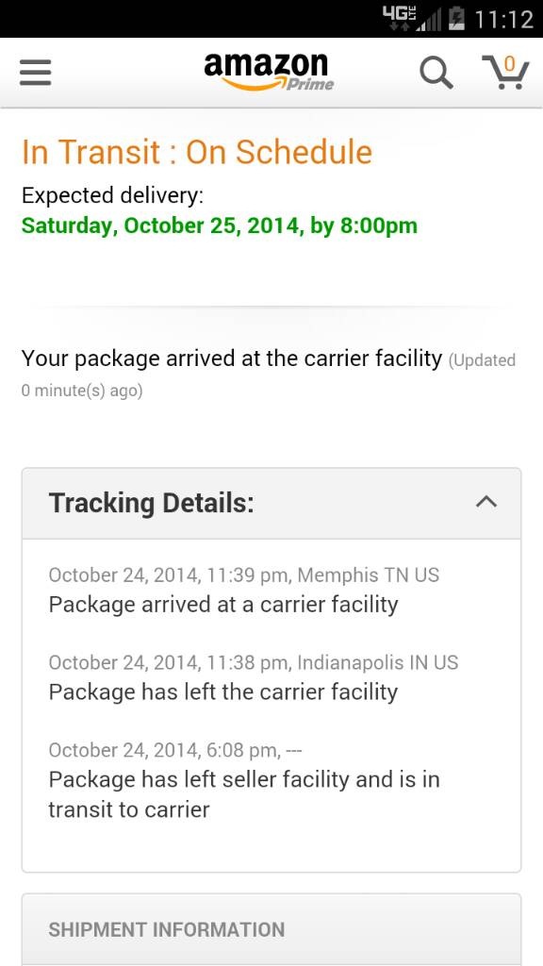The height and width of the screenshot is (966, 543).
Task: Tap the signal strength bars icon
Action: click(x=428, y=20)
